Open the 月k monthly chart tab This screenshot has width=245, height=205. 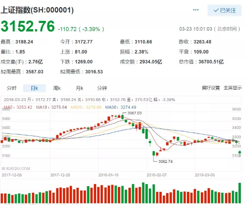[79, 88]
